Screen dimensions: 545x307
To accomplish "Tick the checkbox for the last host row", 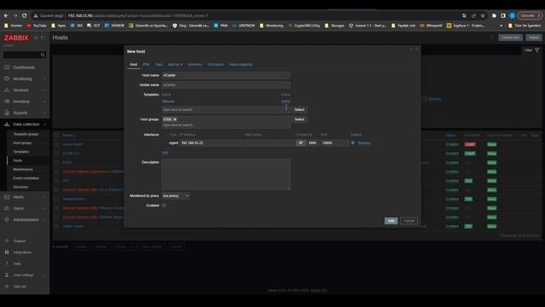I will (x=57, y=226).
